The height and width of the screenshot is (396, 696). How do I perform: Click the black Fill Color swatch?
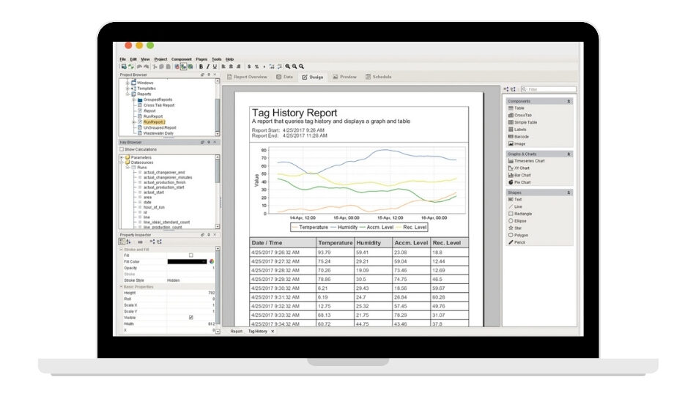tap(187, 261)
